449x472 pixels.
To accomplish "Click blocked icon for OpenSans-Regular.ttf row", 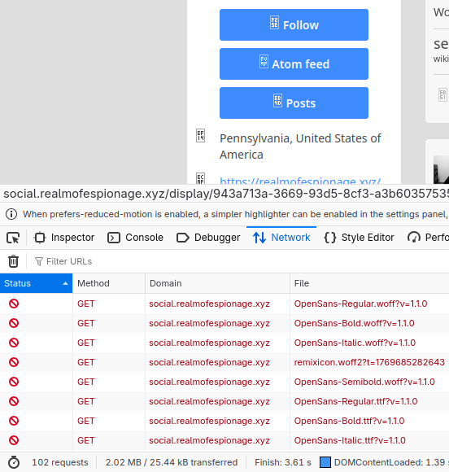I will pyautogui.click(x=14, y=401).
